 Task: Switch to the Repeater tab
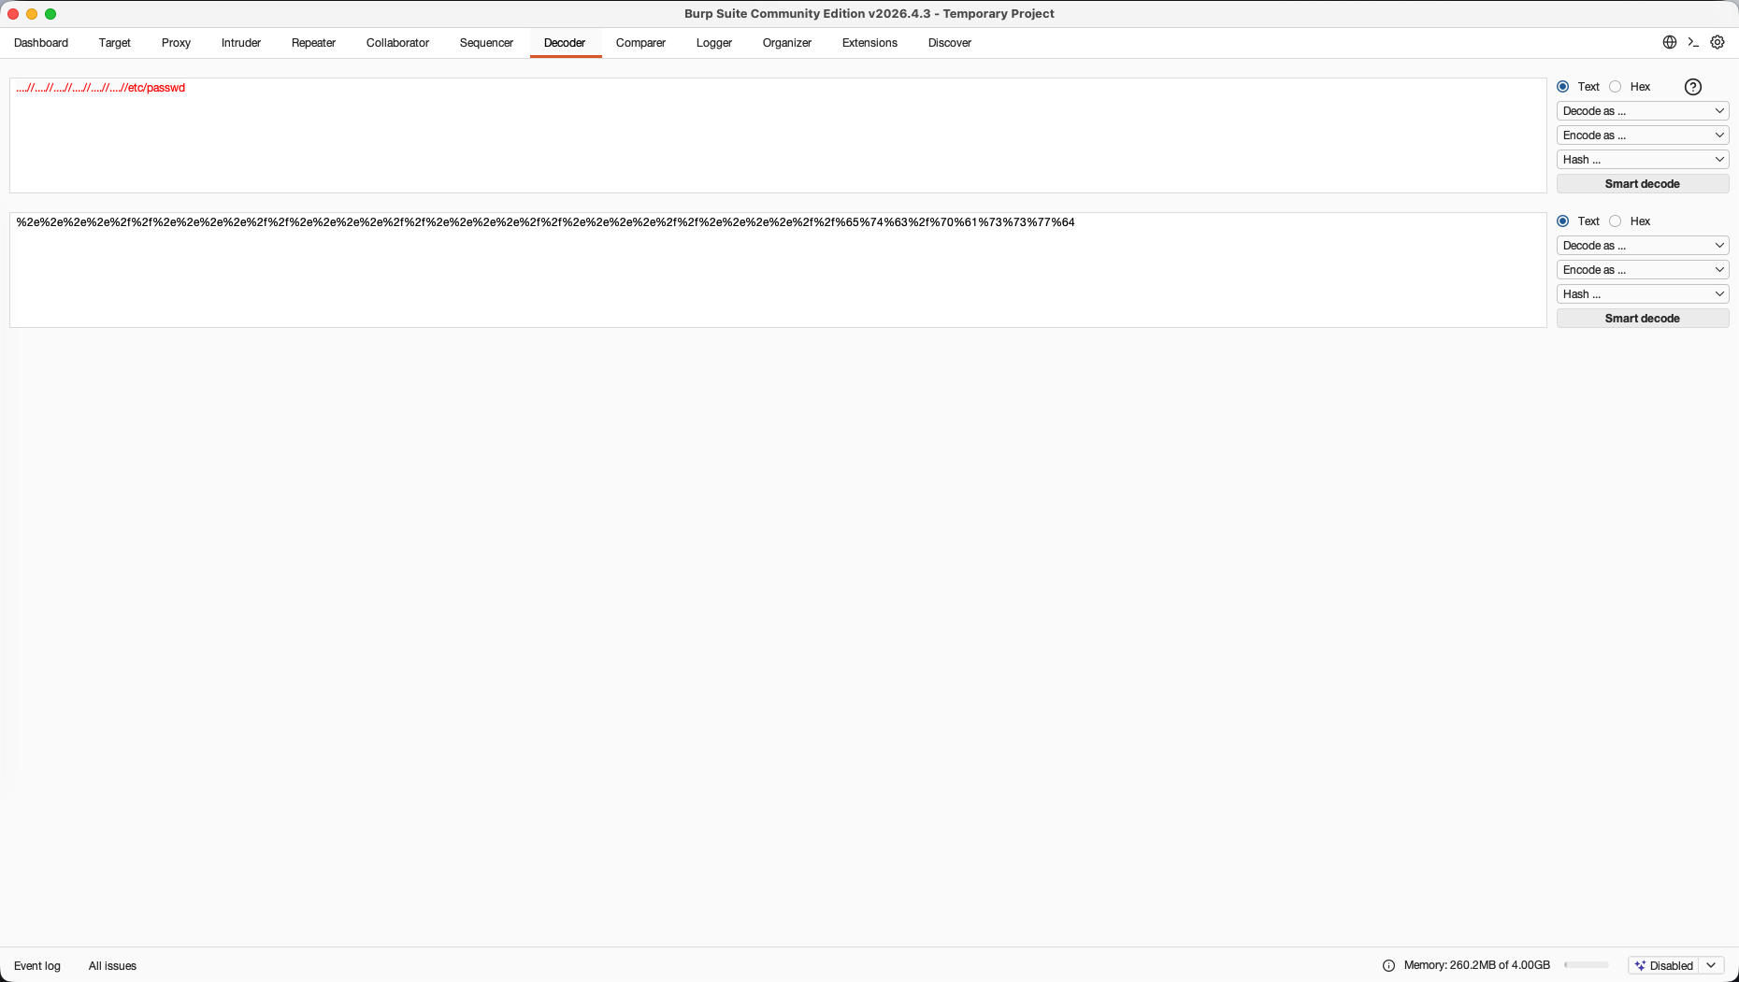click(313, 43)
